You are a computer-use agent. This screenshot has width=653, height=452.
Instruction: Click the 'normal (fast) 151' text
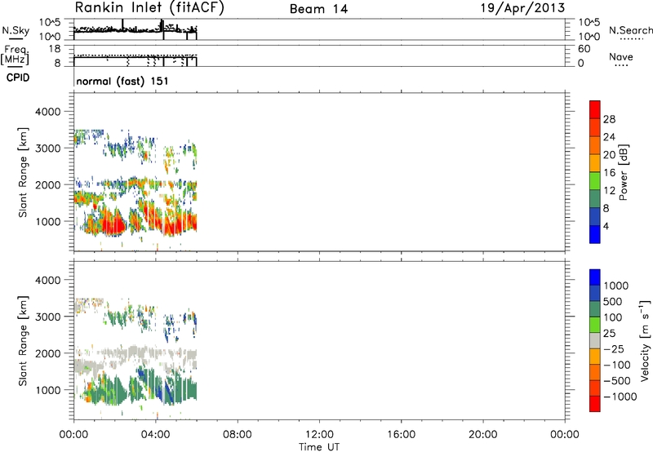(122, 81)
